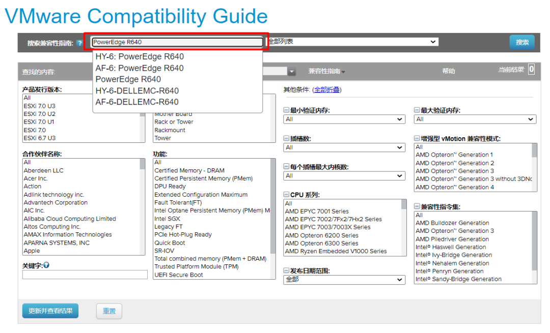The height and width of the screenshot is (333, 550).
Task: Click the 关键字 text input field
Action: pyautogui.click(x=85, y=275)
